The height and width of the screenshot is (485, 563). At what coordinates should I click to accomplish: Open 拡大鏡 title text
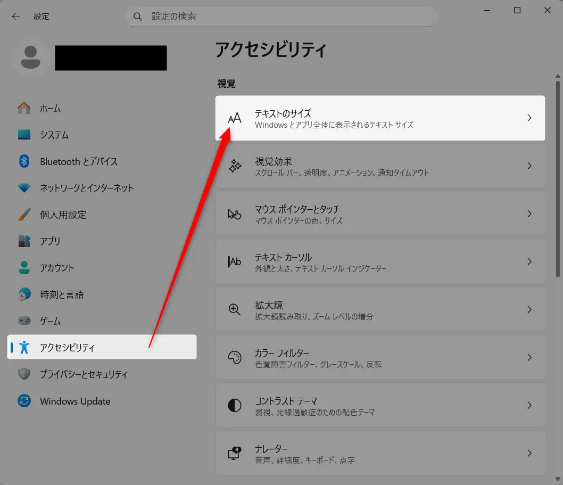(x=269, y=305)
